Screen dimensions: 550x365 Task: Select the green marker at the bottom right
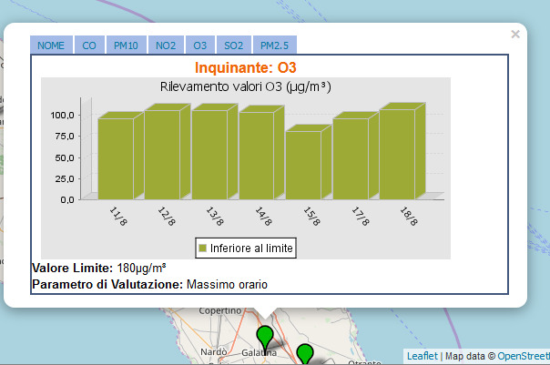click(305, 354)
